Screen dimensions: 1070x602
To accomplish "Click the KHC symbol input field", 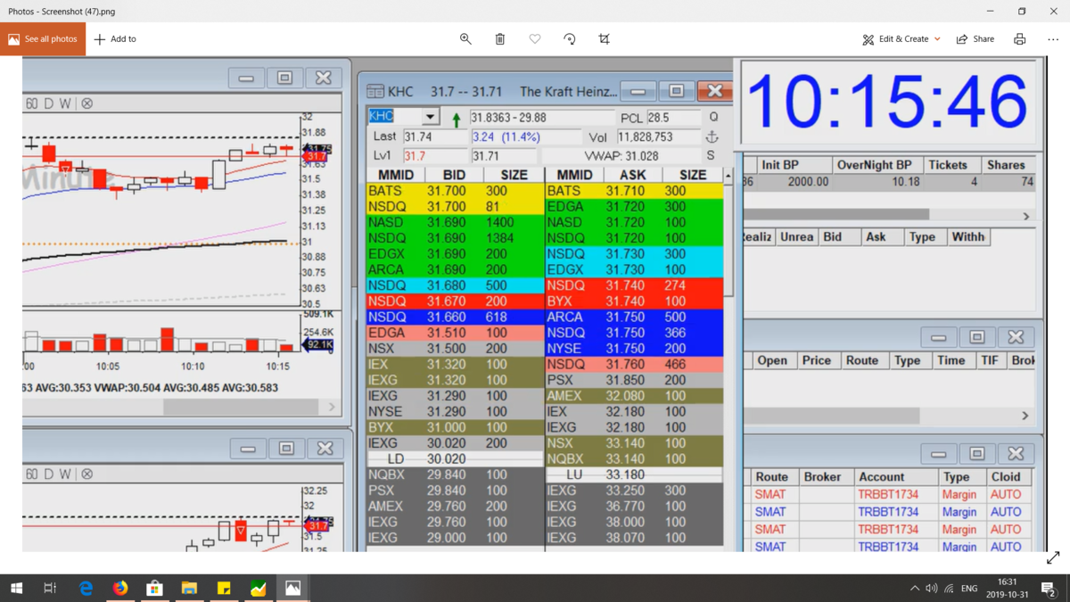I will point(394,117).
